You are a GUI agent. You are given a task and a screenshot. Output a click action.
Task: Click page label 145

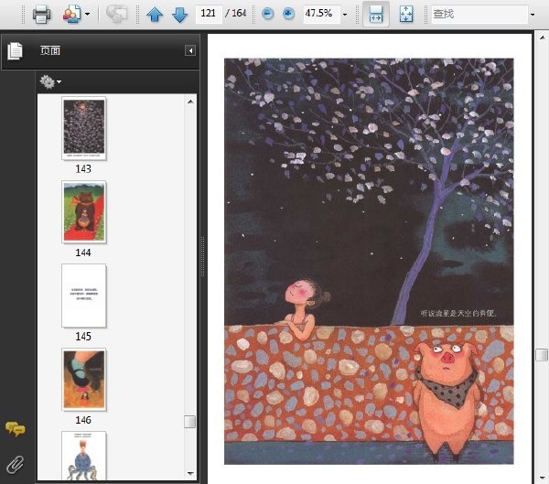point(83,336)
